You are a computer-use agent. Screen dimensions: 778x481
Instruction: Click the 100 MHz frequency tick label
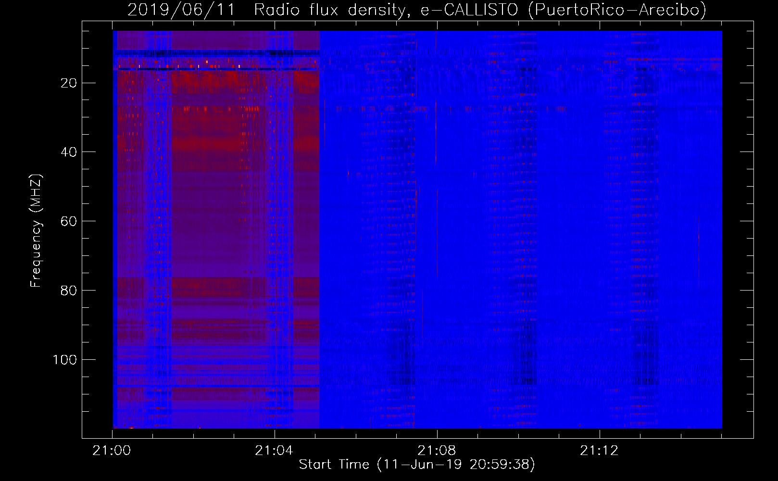[65, 360]
